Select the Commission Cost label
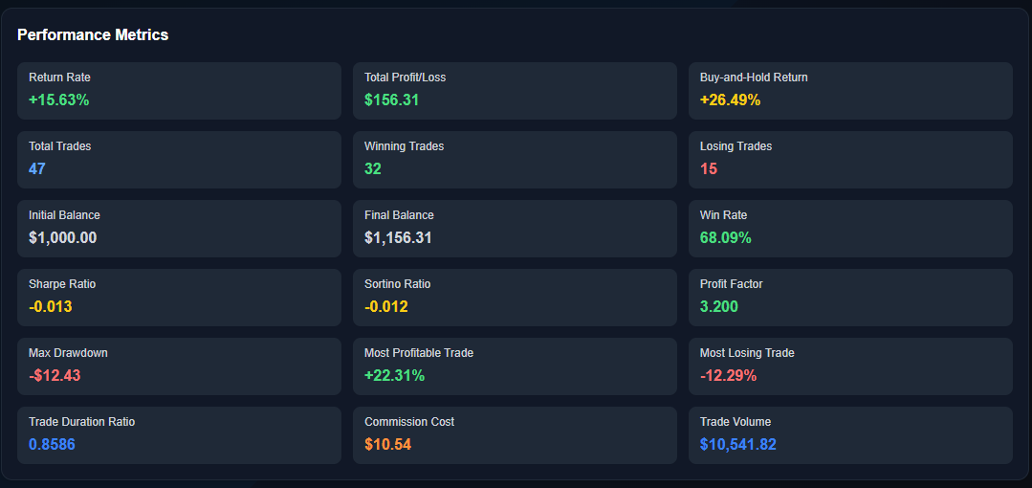The width and height of the screenshot is (1032, 488). [409, 421]
